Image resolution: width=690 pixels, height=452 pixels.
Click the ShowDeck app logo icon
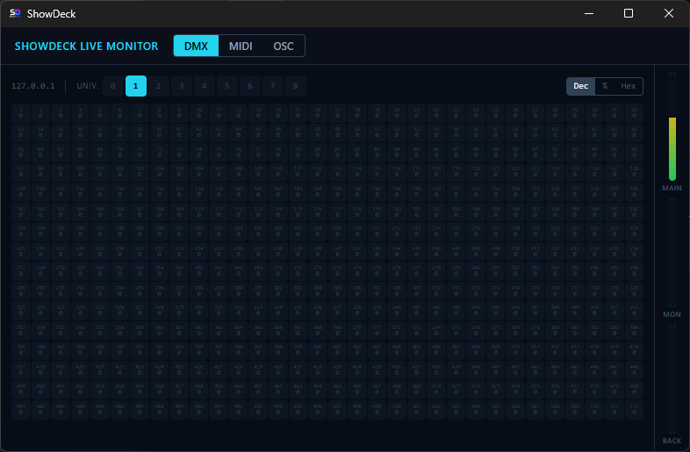click(x=15, y=14)
